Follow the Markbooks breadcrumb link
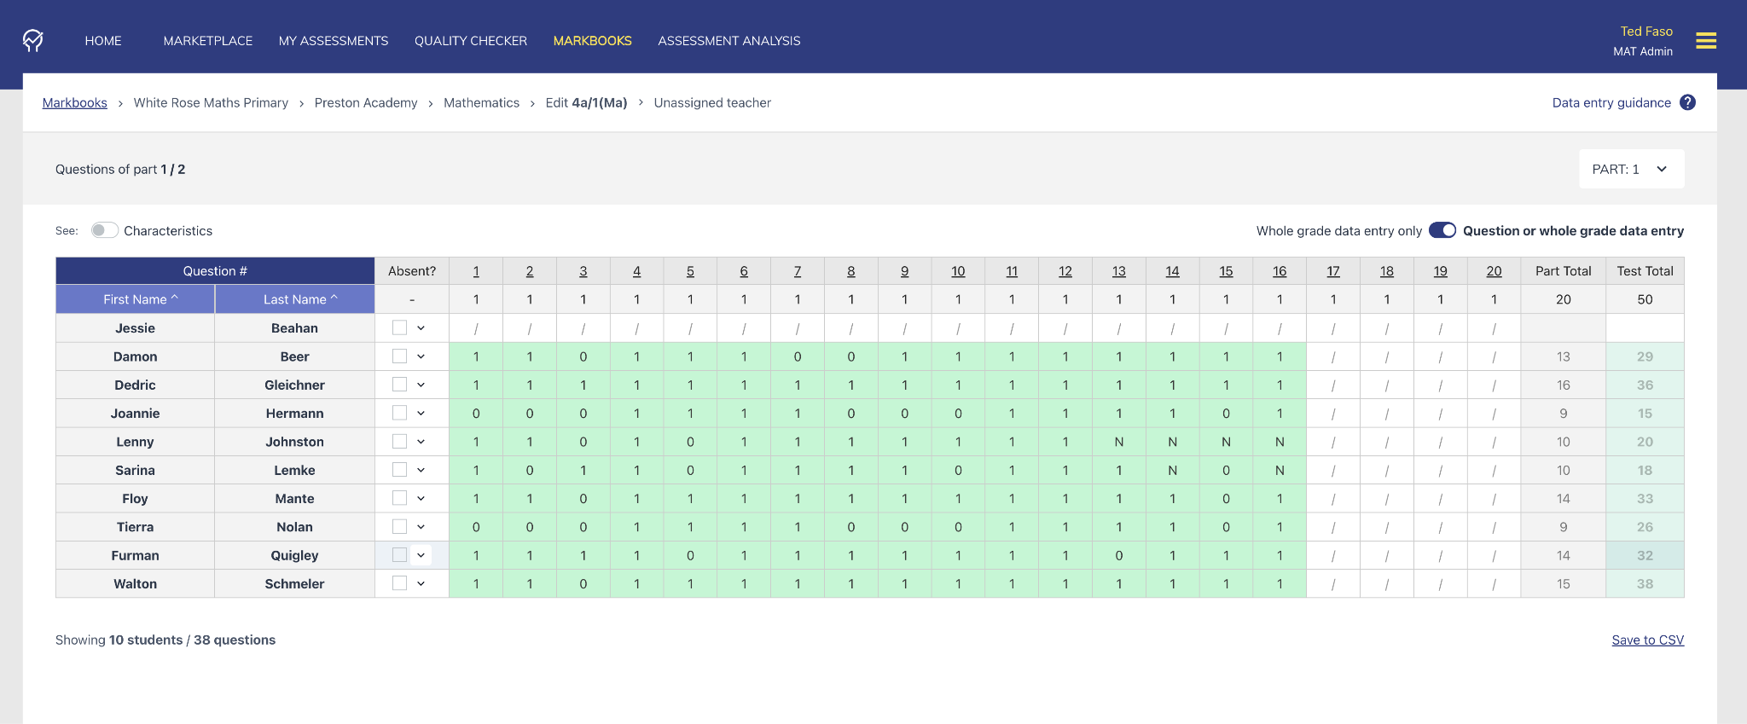 click(75, 102)
